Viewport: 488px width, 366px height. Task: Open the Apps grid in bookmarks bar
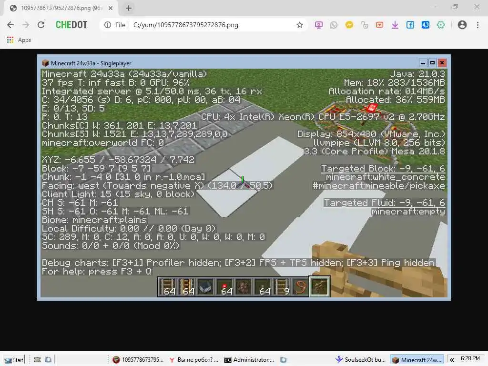[x=10, y=40]
